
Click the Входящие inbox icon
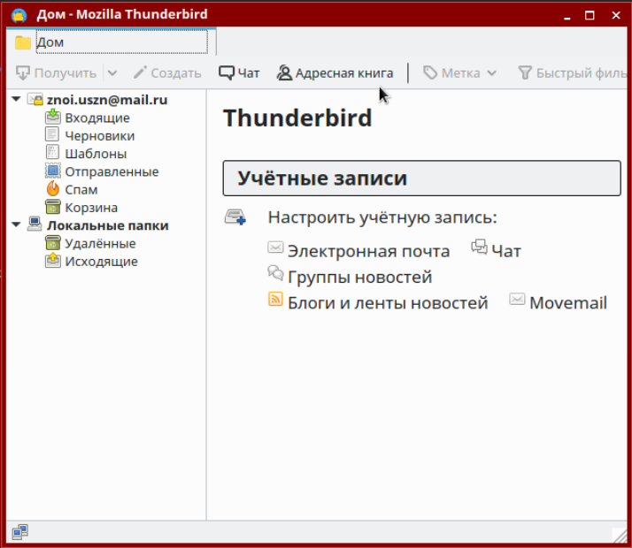pyautogui.click(x=53, y=117)
